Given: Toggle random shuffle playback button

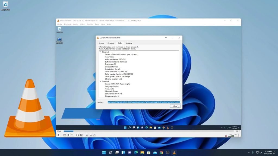Looking at the screenshot, I should click(94, 135).
